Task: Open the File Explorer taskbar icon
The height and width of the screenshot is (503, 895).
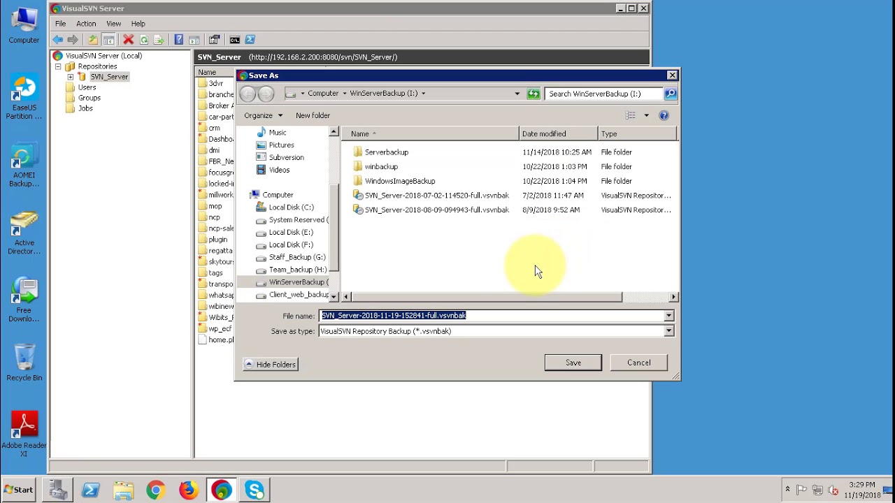Action: [123, 490]
